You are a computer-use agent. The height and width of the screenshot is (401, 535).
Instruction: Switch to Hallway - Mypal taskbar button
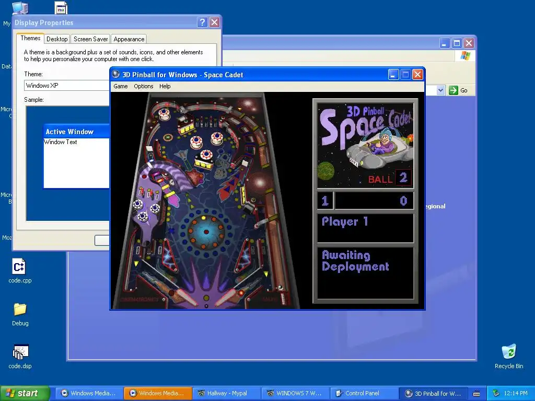(x=227, y=393)
